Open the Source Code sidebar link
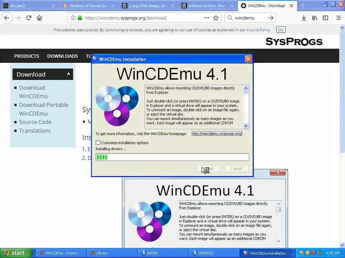 coord(35,122)
